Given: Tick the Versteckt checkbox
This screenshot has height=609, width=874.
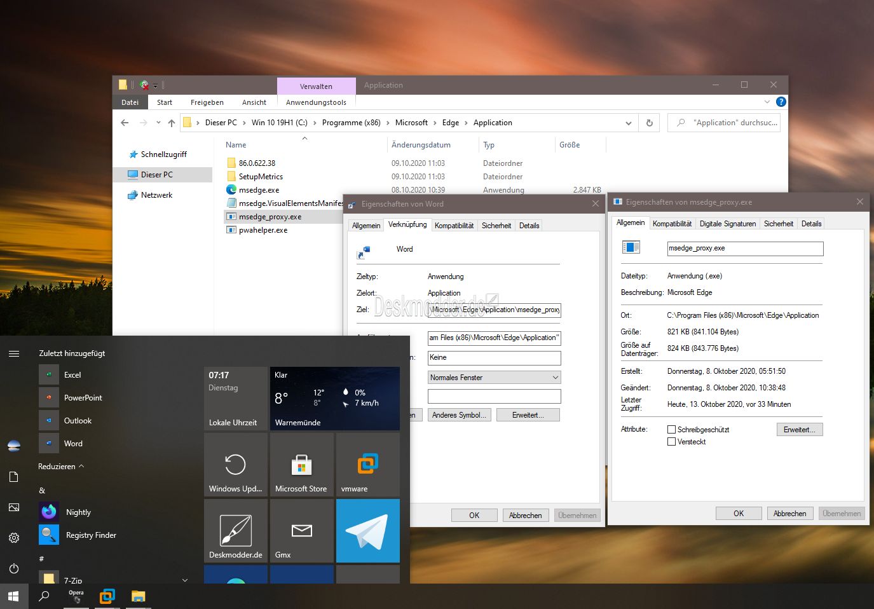Looking at the screenshot, I should [x=671, y=442].
